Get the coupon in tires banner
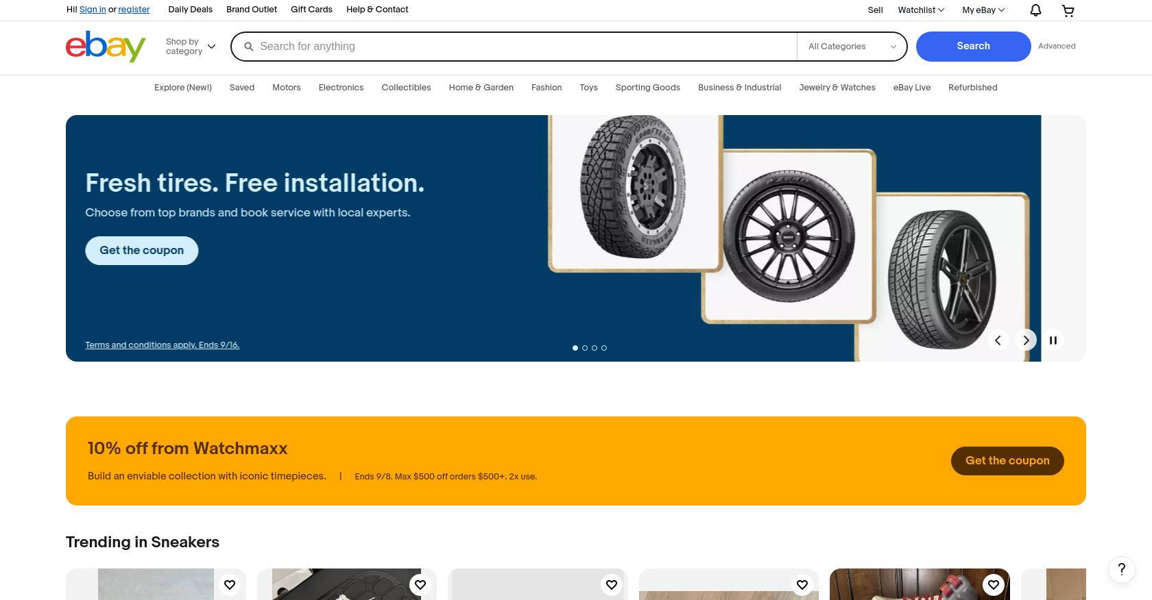The width and height of the screenshot is (1152, 600). point(142,251)
